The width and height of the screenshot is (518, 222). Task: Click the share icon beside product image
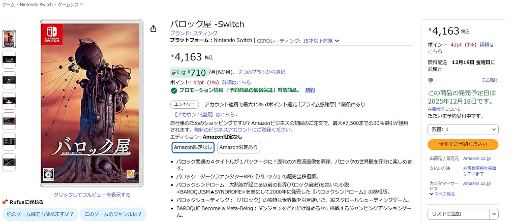(x=153, y=29)
